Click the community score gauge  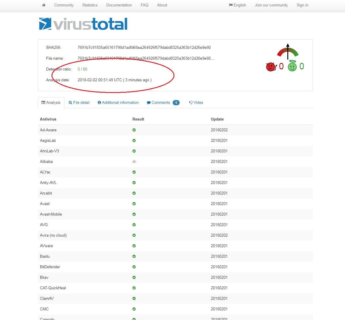(288, 52)
